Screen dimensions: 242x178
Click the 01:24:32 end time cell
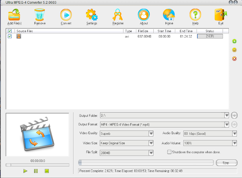[x=186, y=36]
